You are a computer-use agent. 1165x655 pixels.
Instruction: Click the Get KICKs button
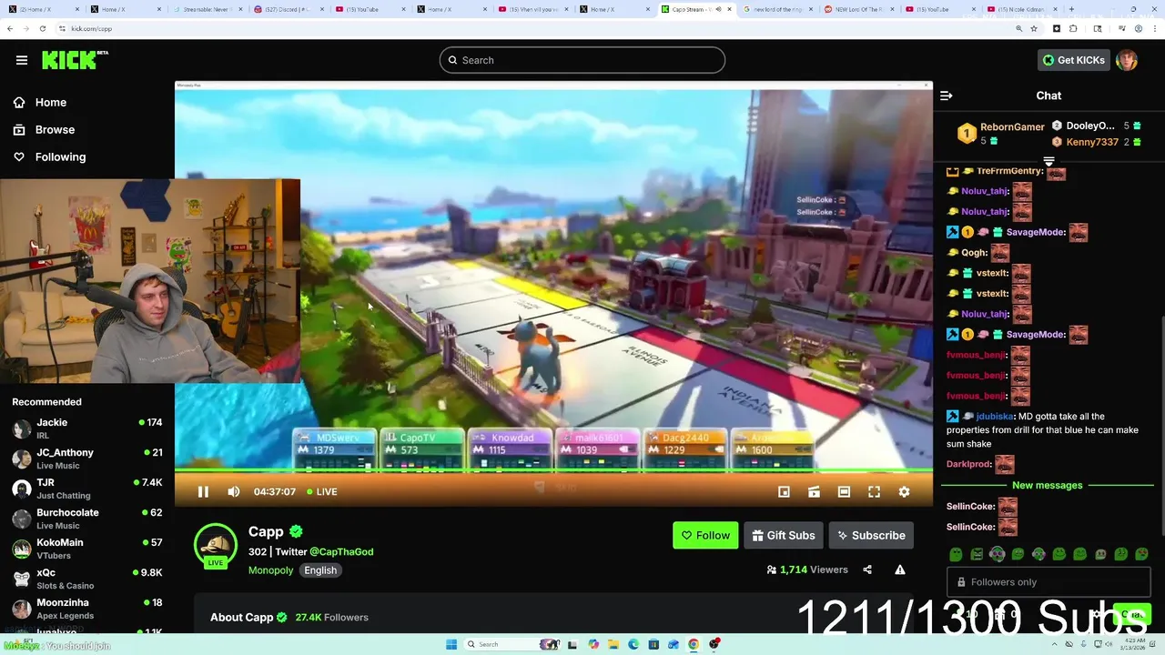coord(1074,60)
